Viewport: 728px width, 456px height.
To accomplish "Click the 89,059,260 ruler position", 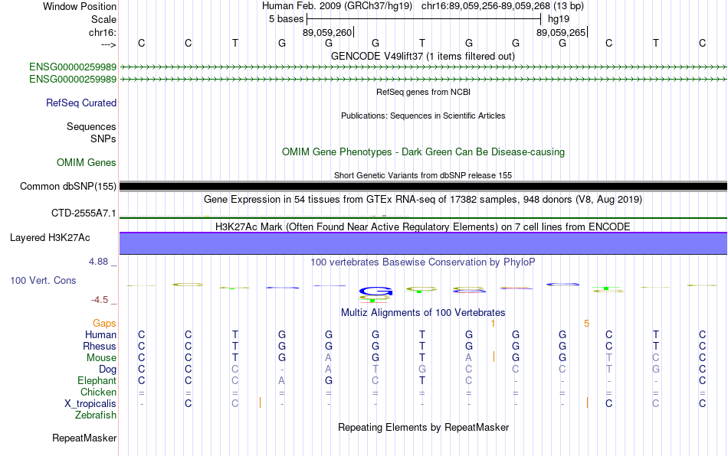I will coord(328,32).
